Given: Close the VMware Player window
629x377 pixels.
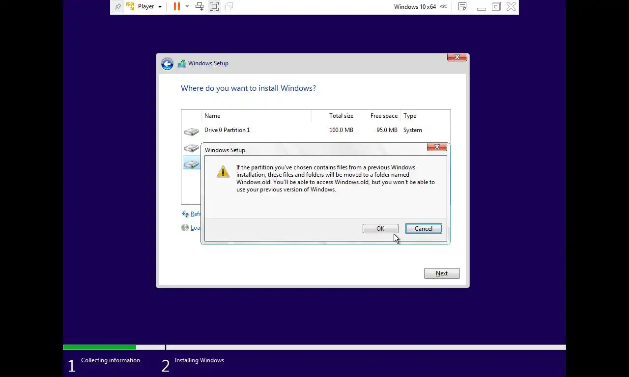Looking at the screenshot, I should coord(511,6).
